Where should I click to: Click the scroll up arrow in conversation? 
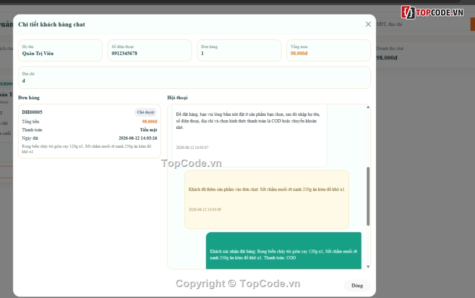click(368, 107)
